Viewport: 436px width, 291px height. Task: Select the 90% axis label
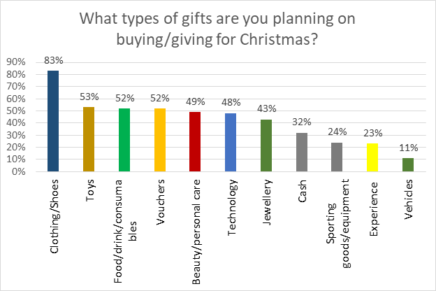(x=16, y=62)
